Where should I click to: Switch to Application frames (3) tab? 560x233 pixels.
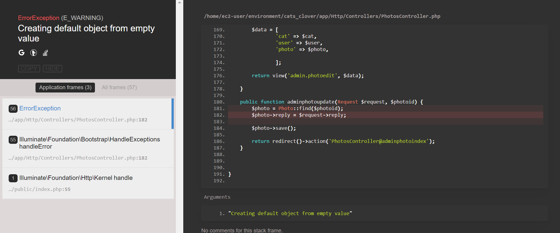click(65, 87)
